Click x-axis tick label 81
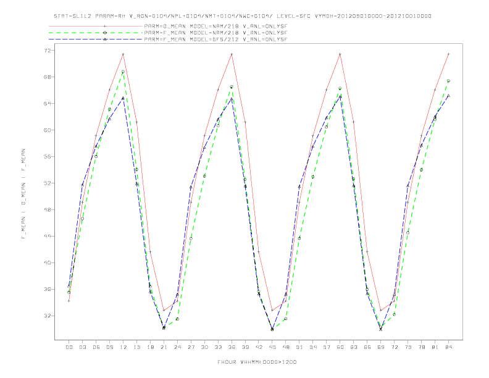 point(435,347)
